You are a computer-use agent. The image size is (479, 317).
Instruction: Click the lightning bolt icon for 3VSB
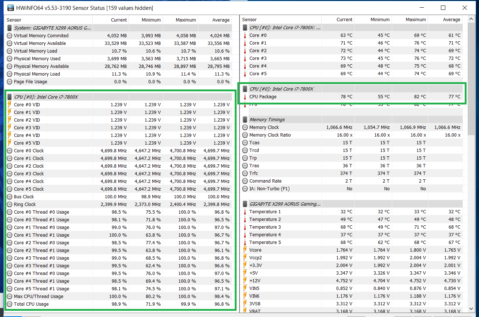pyautogui.click(x=245, y=303)
